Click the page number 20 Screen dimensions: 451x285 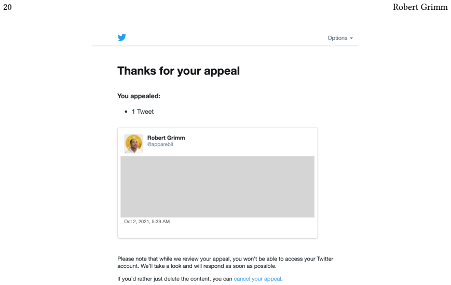(7, 7)
